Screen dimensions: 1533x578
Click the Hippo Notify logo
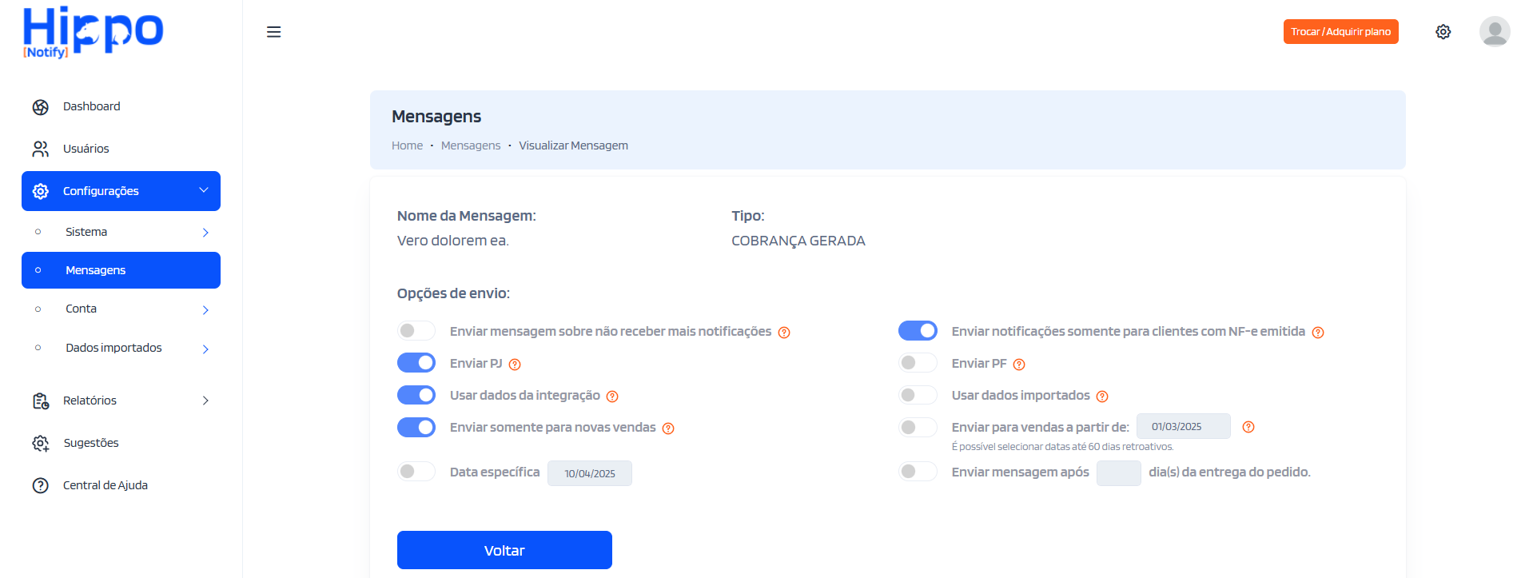point(93,32)
